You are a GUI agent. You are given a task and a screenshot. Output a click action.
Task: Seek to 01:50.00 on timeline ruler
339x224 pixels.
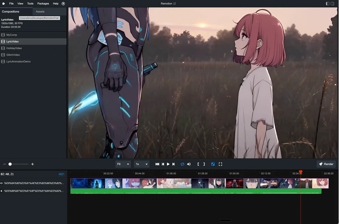pyautogui.click(x=234, y=174)
